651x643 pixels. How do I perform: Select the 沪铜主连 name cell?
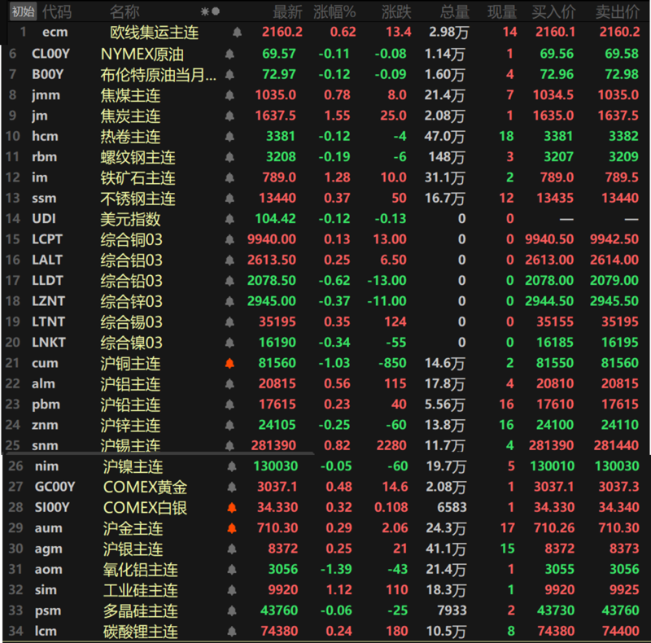pos(130,364)
